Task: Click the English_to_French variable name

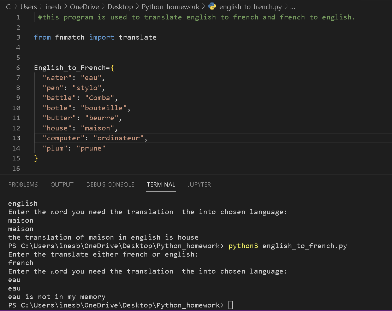Action: click(70, 68)
